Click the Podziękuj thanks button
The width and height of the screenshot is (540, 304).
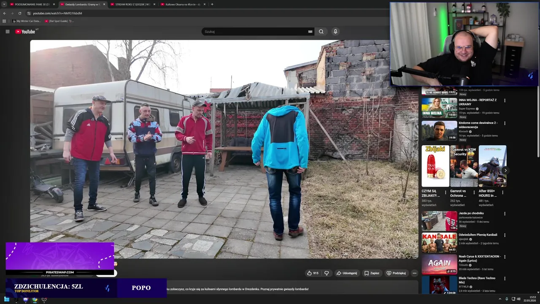396,273
